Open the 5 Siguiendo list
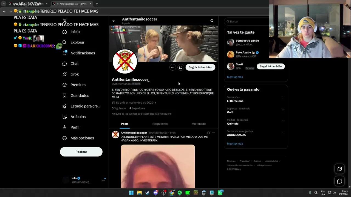 (119, 108)
